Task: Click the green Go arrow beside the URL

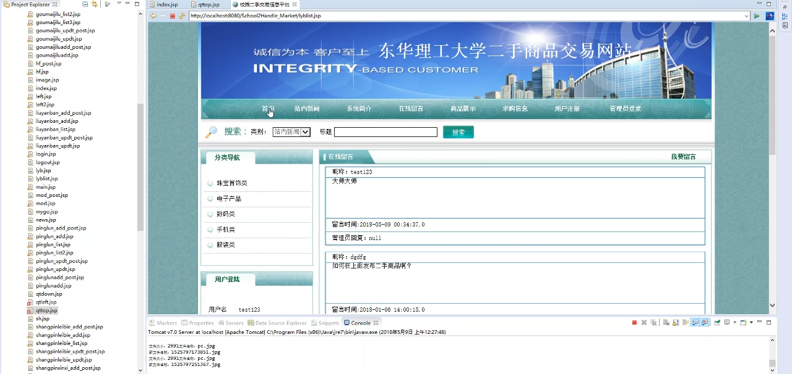Action: click(x=757, y=16)
